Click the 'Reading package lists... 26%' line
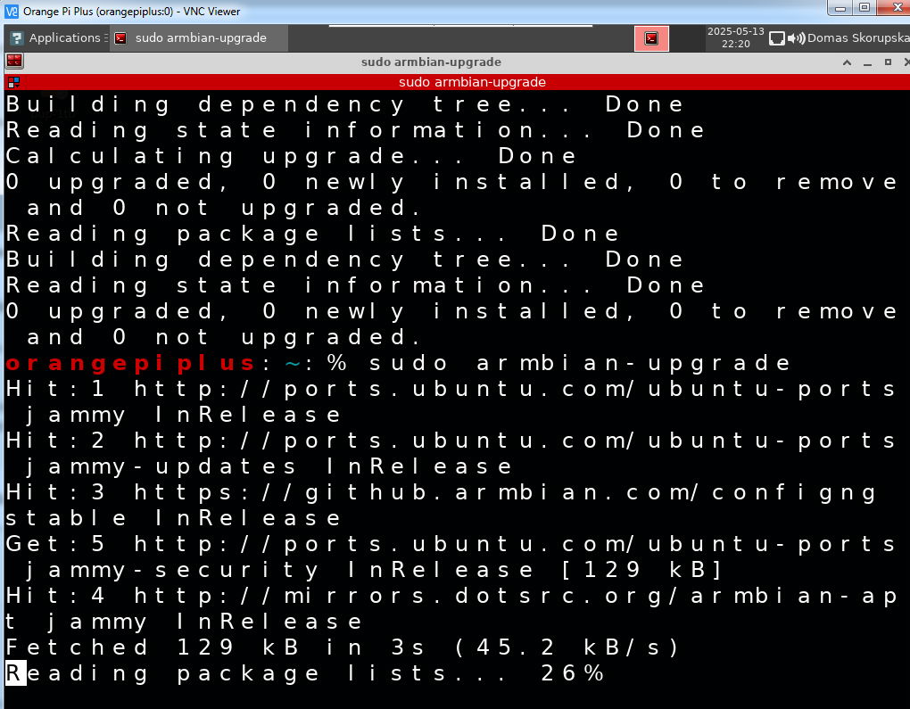 click(x=305, y=673)
